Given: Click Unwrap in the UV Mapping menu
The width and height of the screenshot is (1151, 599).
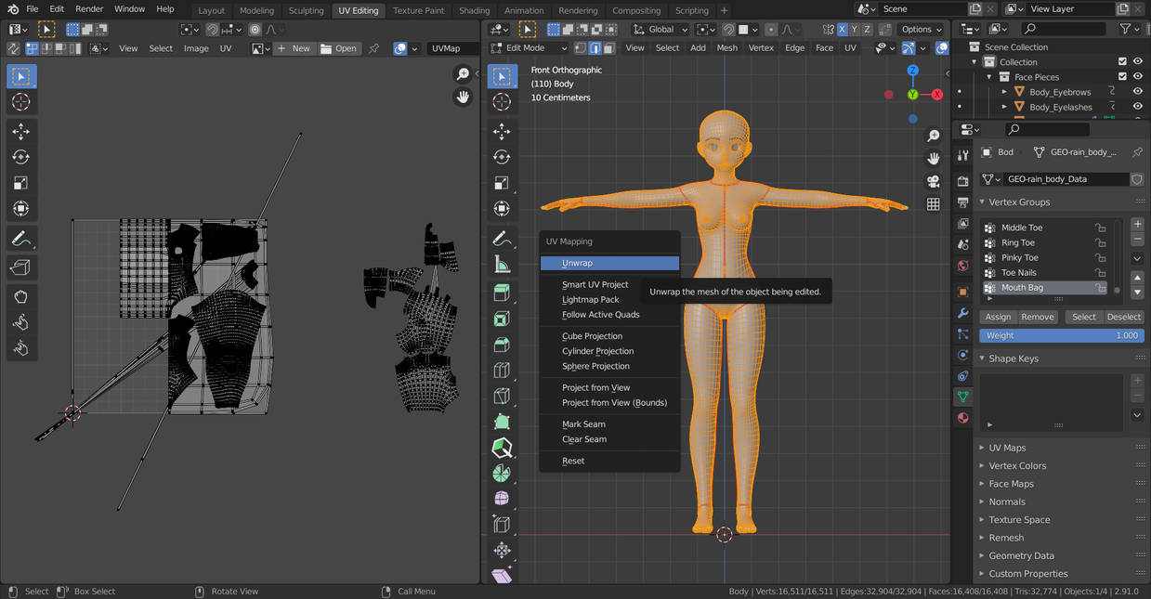Looking at the screenshot, I should point(609,264).
